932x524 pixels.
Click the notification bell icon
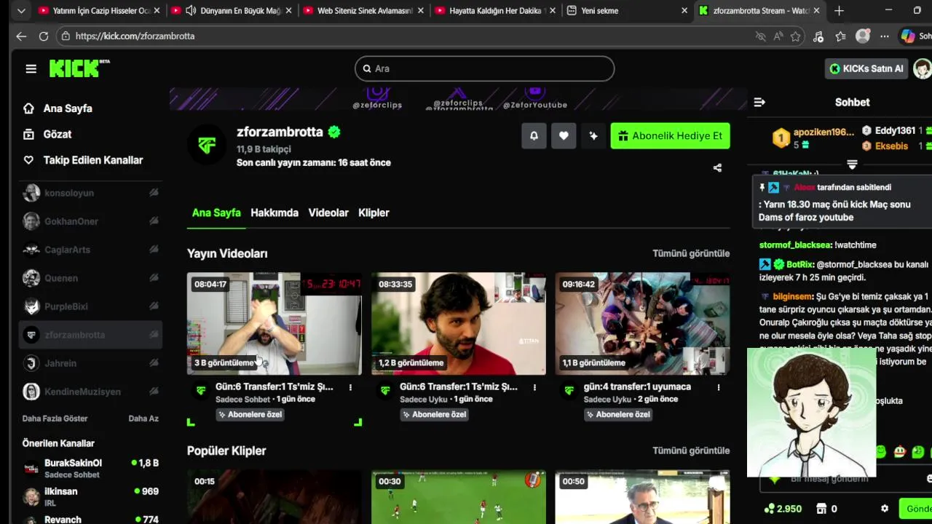534,136
